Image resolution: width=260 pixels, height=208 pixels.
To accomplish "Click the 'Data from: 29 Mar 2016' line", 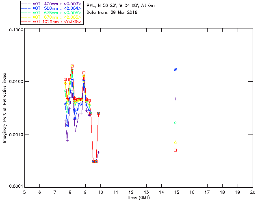I will (x=112, y=13).
